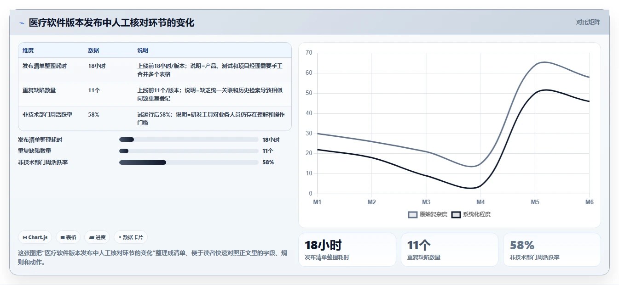Click the M1 x-axis label
This screenshot has height=285, width=619.
[317, 202]
